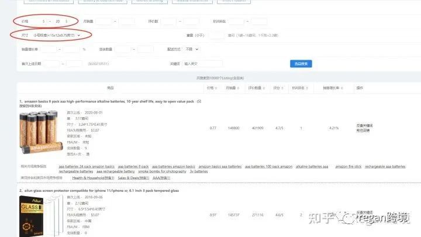
Task: Click the 重量(小于) weight input field
Action: point(216,35)
